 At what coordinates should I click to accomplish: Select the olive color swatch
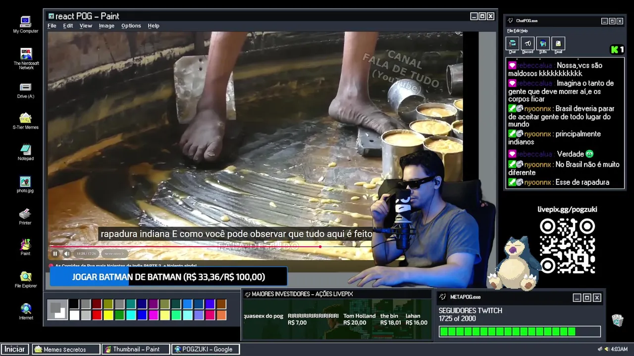tap(108, 304)
